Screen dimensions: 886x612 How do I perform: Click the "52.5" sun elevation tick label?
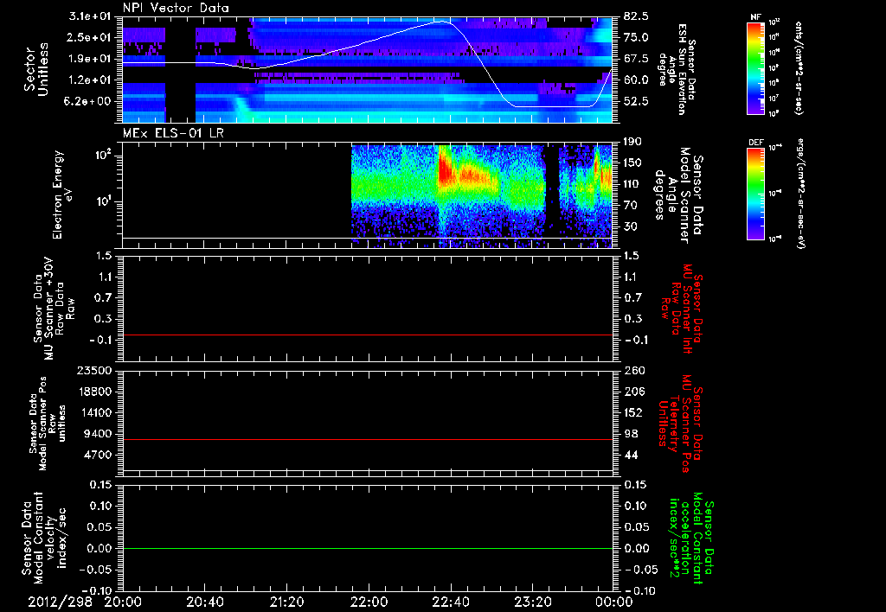click(636, 101)
